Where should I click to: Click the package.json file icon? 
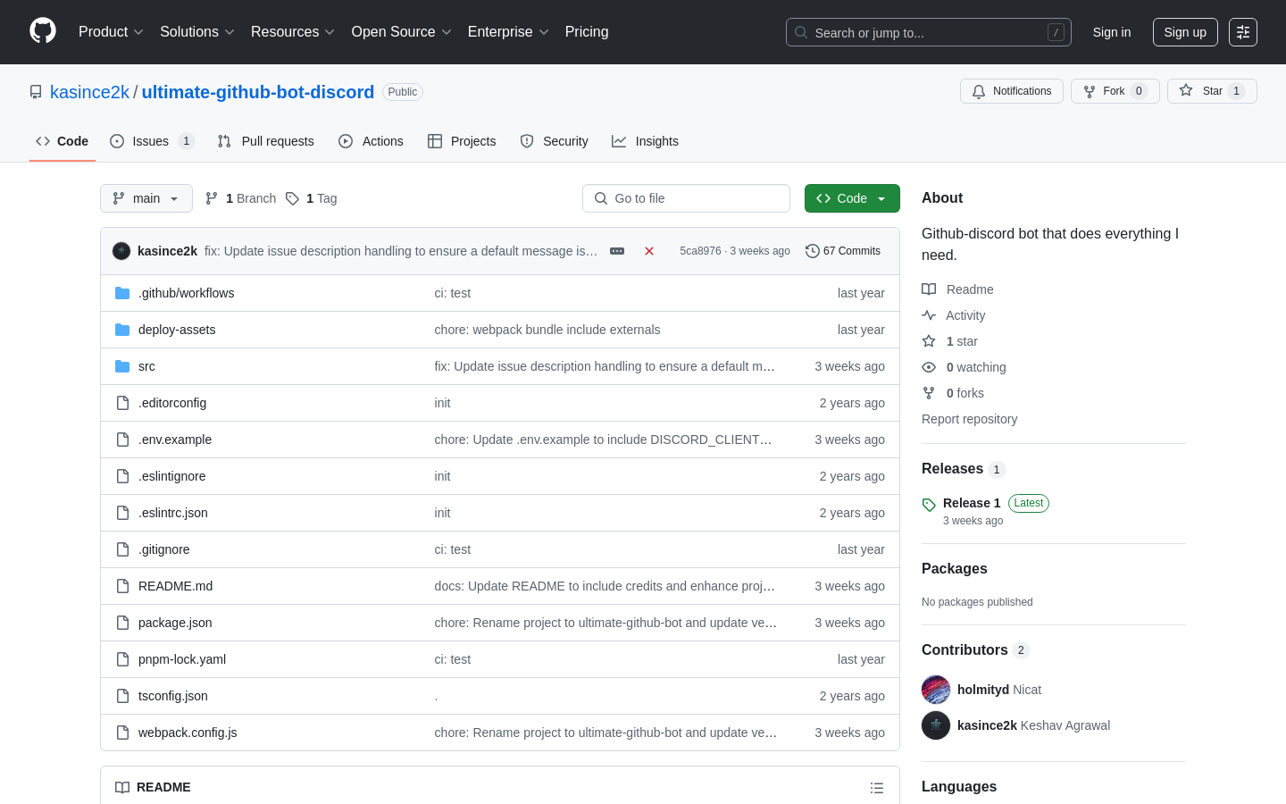tap(122, 623)
